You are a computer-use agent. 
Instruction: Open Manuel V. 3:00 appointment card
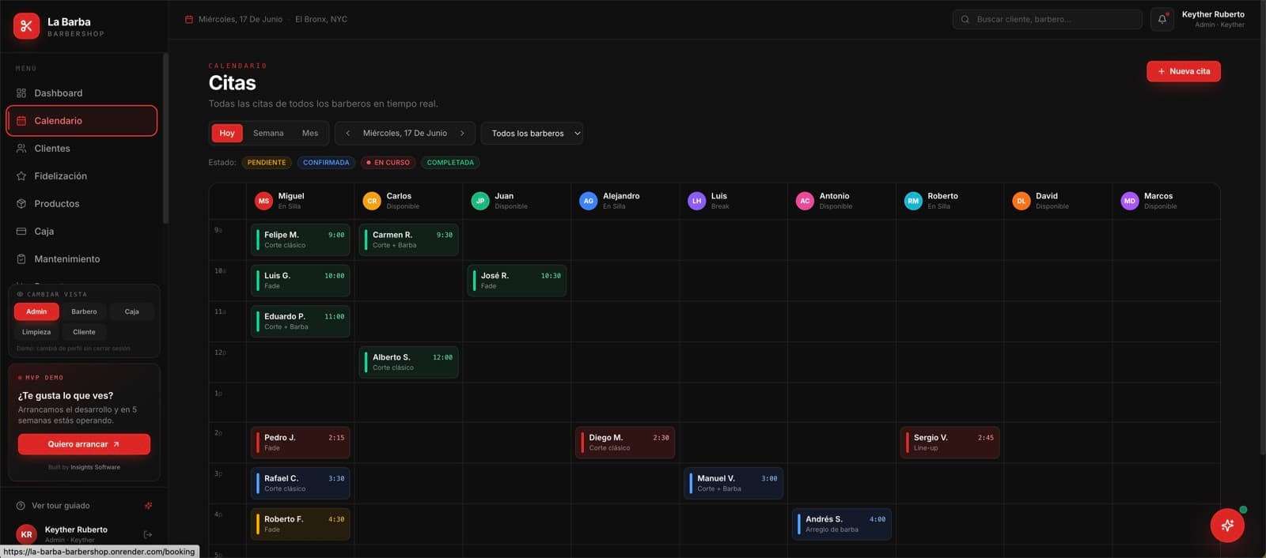[x=733, y=484]
